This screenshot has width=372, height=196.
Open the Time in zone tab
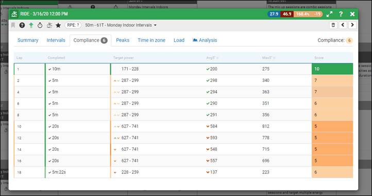pyautogui.click(x=151, y=40)
